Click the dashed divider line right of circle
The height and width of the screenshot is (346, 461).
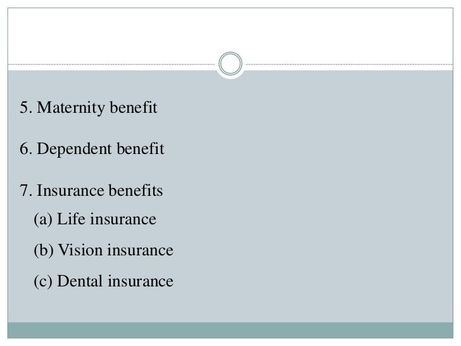tap(350, 64)
